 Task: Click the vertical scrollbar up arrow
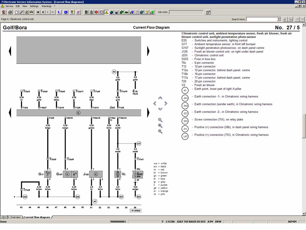coord(304,25)
